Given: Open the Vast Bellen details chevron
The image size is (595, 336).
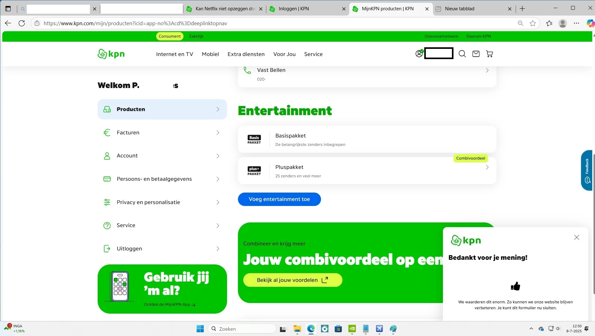Looking at the screenshot, I should pos(487,71).
